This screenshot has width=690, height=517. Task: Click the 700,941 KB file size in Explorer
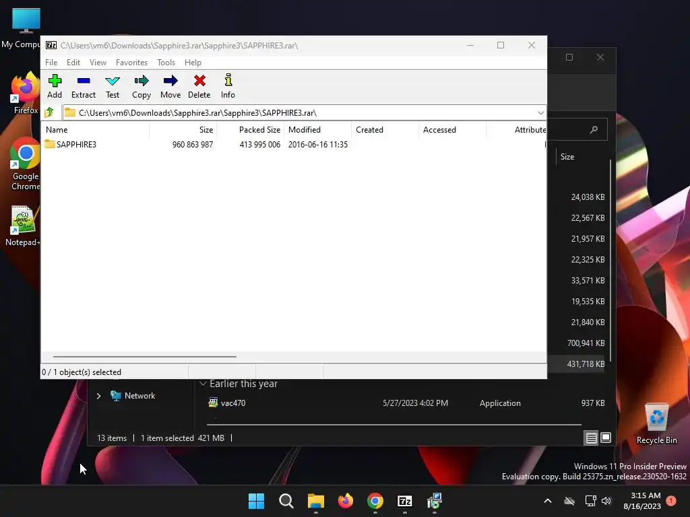tap(586, 343)
